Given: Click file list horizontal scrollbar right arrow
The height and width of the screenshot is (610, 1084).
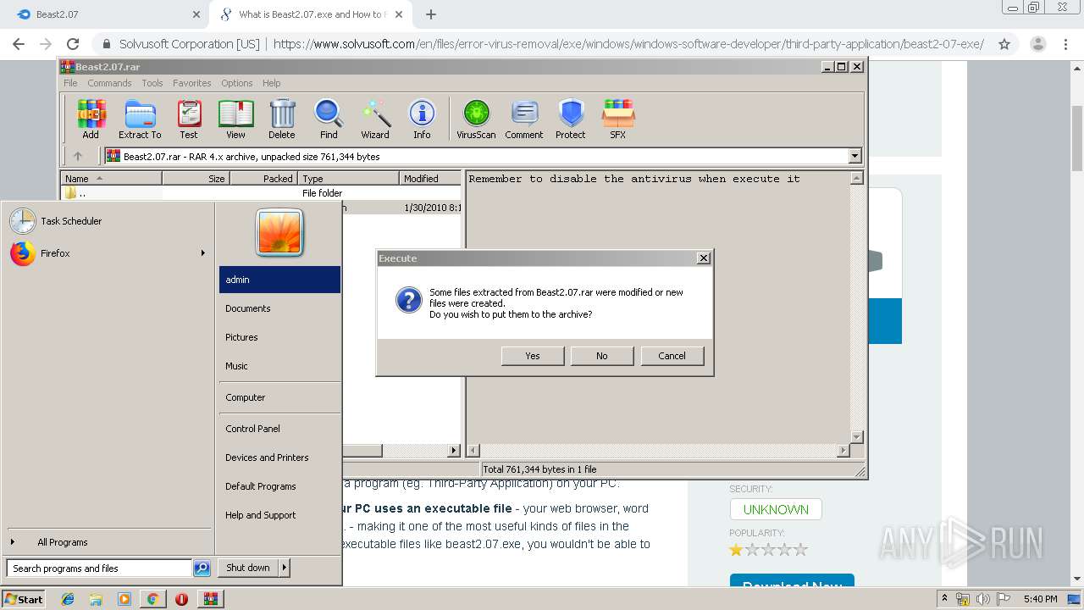Looking at the screenshot, I should pos(454,451).
